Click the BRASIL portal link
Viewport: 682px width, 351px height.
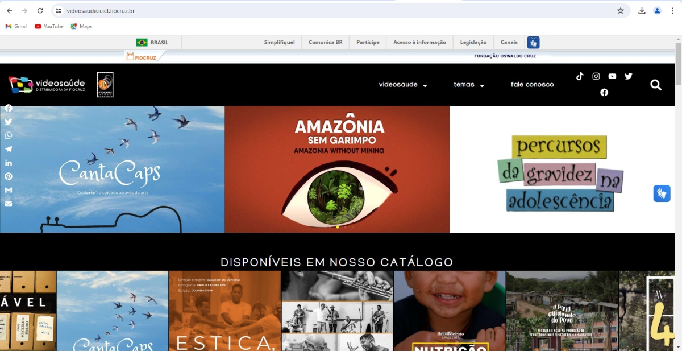(152, 42)
